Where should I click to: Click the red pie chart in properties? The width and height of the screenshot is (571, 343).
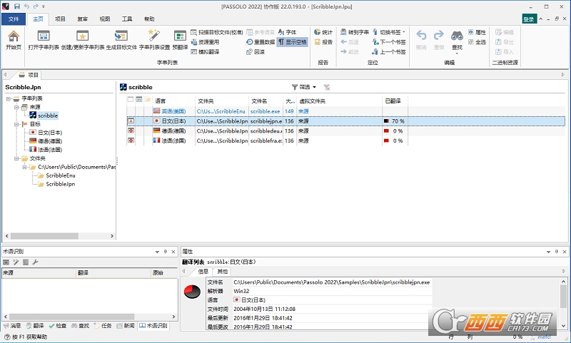[x=192, y=292]
